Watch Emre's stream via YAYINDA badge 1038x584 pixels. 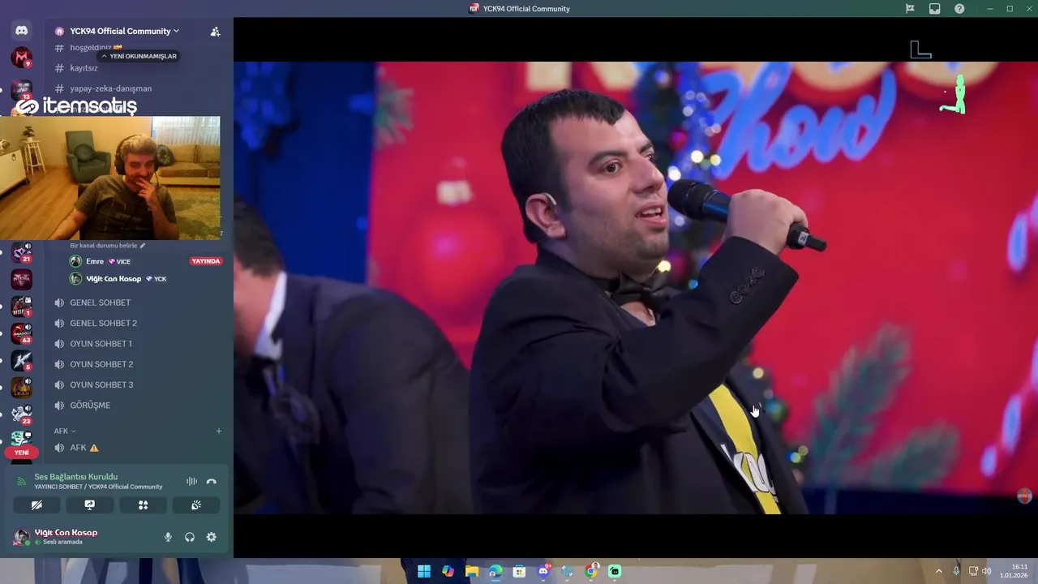[205, 261]
